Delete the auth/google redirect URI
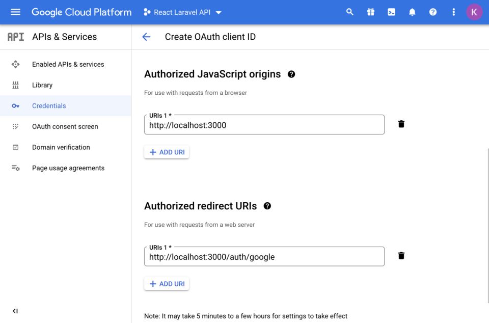 (x=401, y=256)
